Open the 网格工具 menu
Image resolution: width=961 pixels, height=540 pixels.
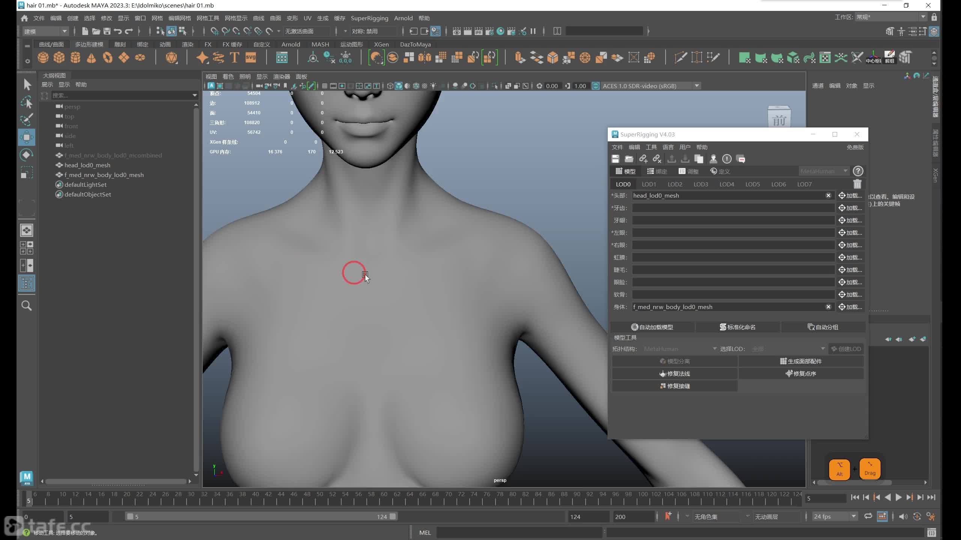[x=208, y=18]
